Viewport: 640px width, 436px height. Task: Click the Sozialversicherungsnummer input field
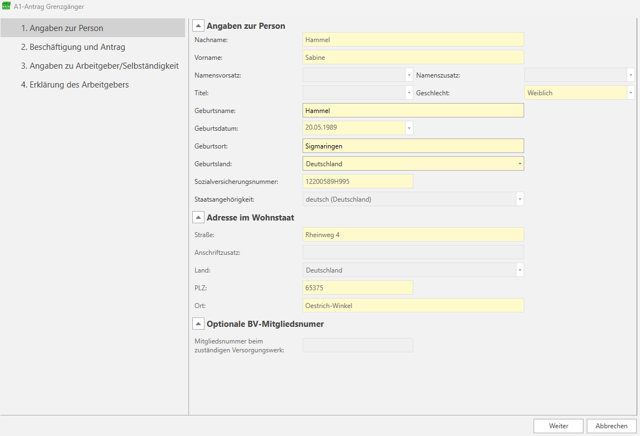[x=357, y=182]
